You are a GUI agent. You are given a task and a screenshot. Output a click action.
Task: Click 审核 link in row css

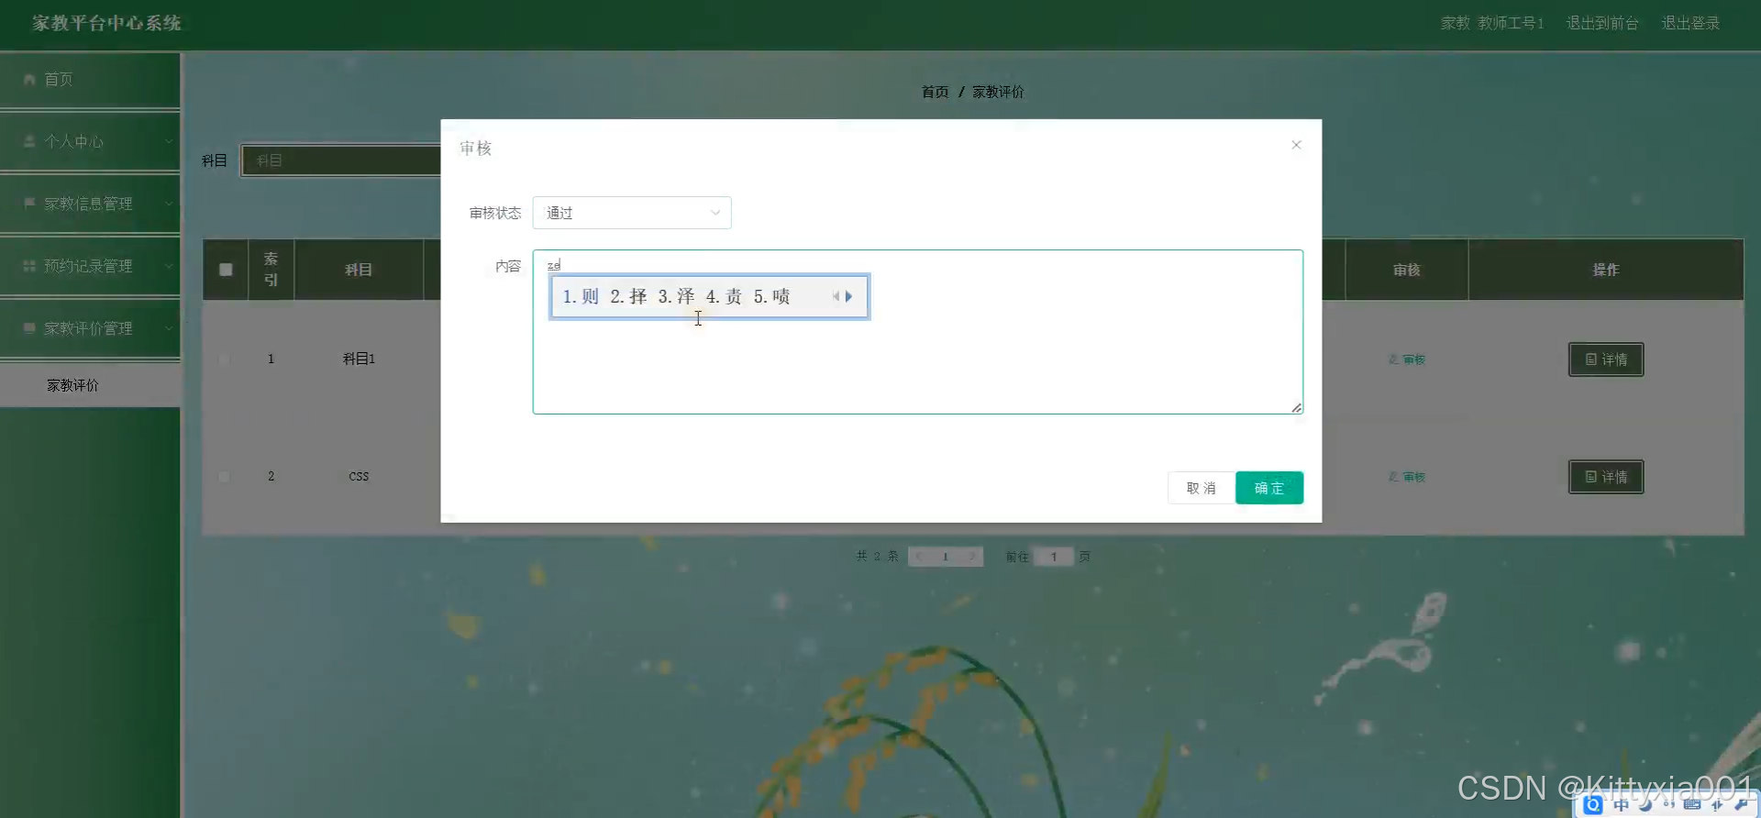(x=1407, y=477)
